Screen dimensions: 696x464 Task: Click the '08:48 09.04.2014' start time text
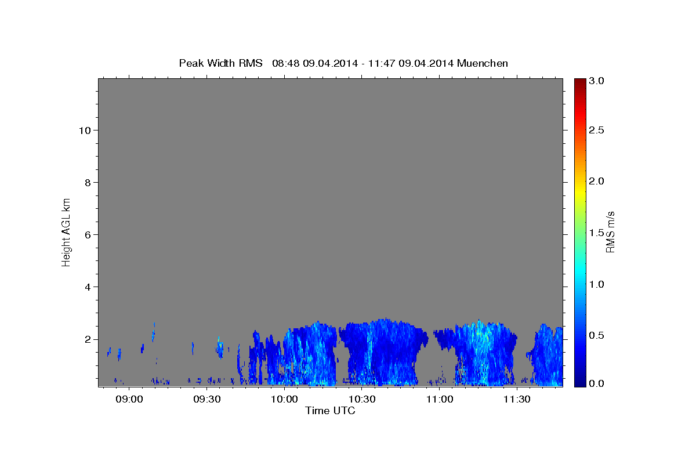[314, 63]
